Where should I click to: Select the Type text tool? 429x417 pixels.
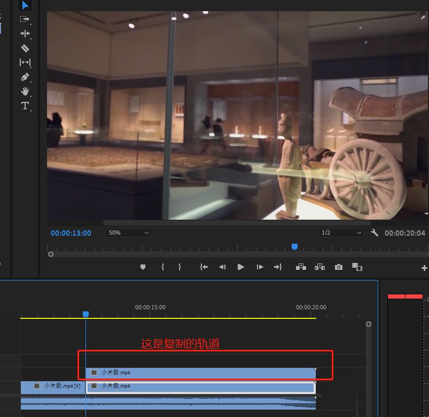[x=25, y=106]
